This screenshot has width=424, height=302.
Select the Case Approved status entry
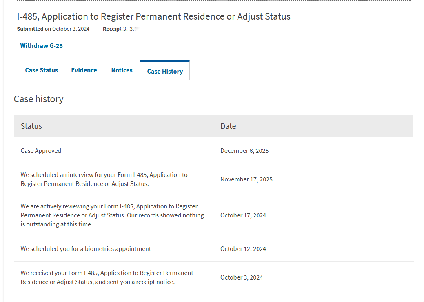coord(41,151)
